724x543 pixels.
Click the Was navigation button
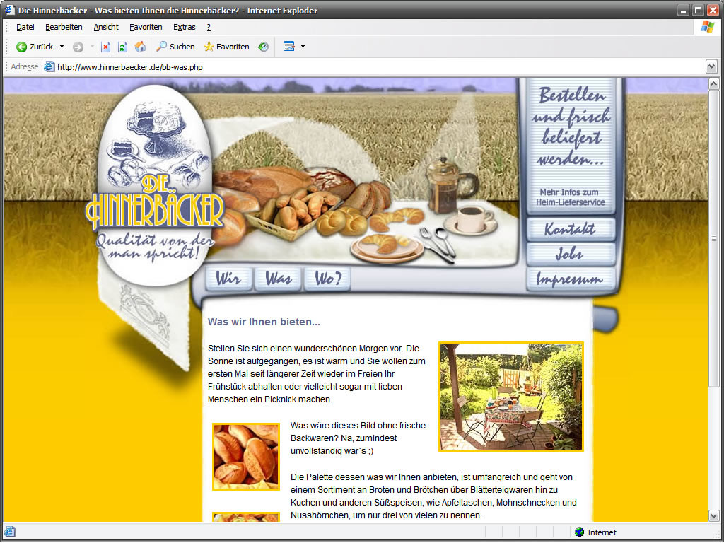[x=279, y=279]
